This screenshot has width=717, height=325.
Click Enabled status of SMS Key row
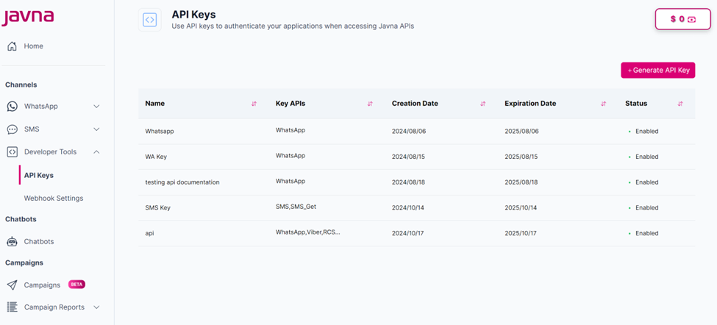point(646,207)
